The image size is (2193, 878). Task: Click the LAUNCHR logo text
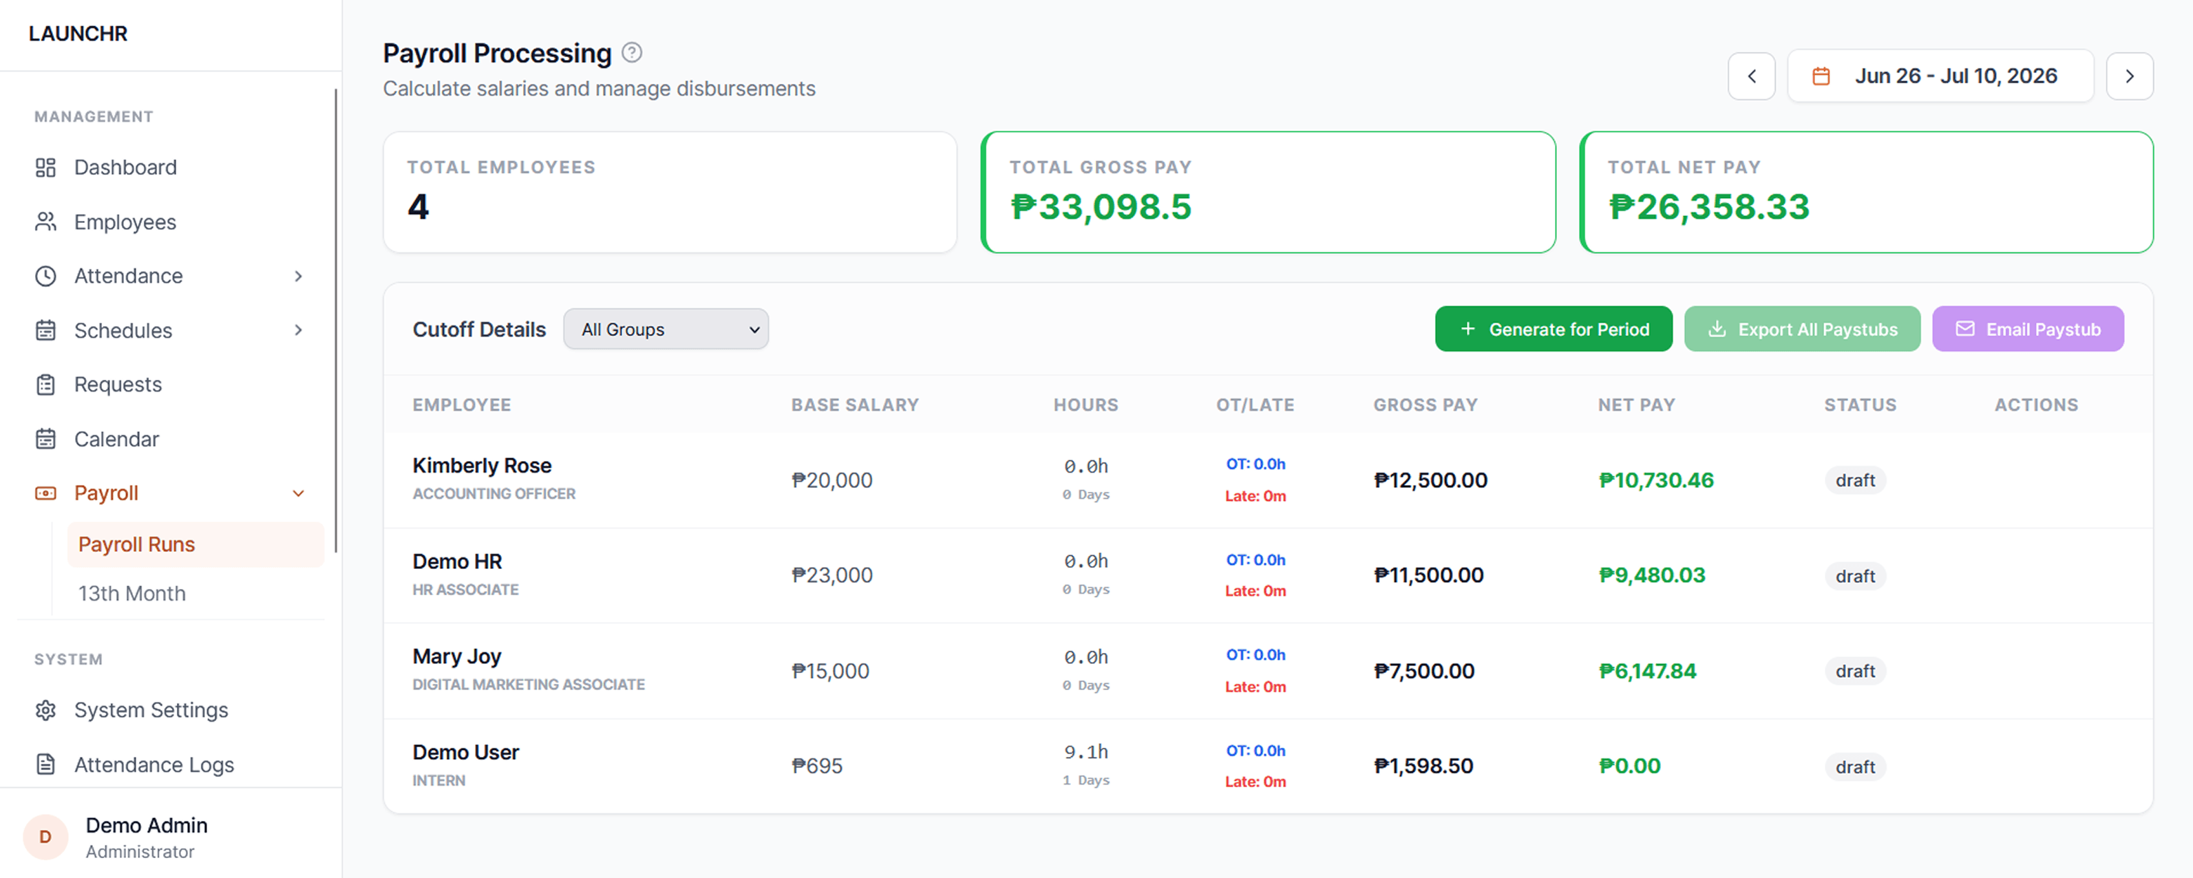point(78,34)
